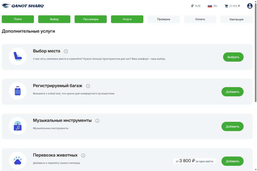Select the Оплата step tab
The height and width of the screenshot is (171, 257).
coord(200,19)
